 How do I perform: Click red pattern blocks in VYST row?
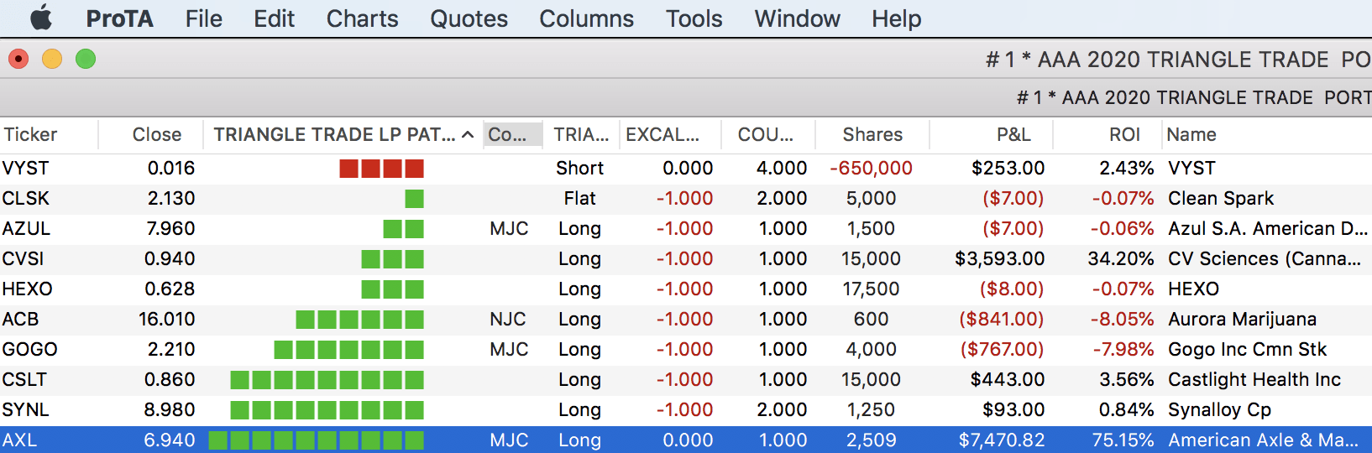point(382,169)
